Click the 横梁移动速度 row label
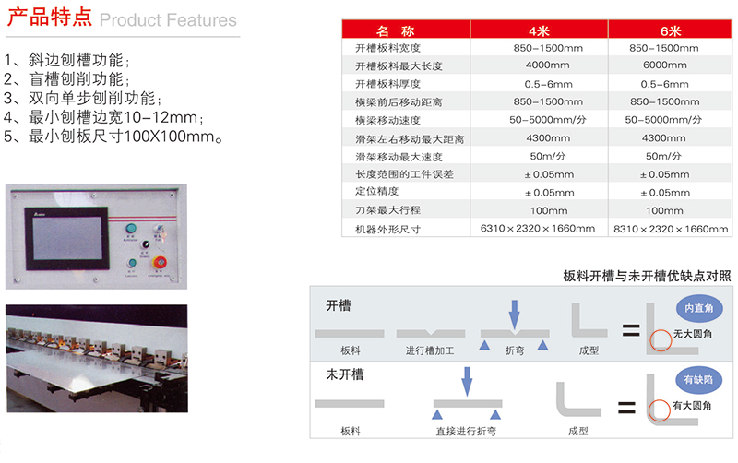Image resolution: width=738 pixels, height=463 pixels. [x=387, y=121]
